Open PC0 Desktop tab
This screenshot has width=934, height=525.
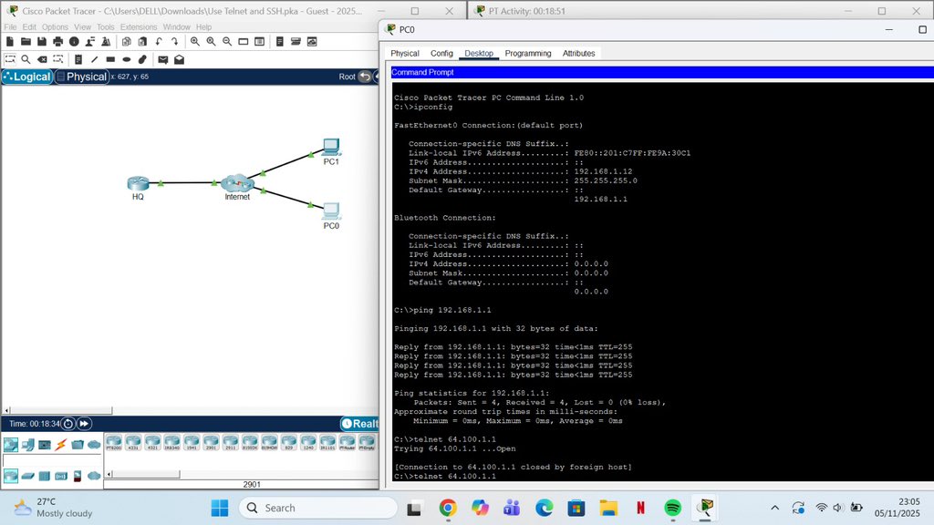(479, 53)
